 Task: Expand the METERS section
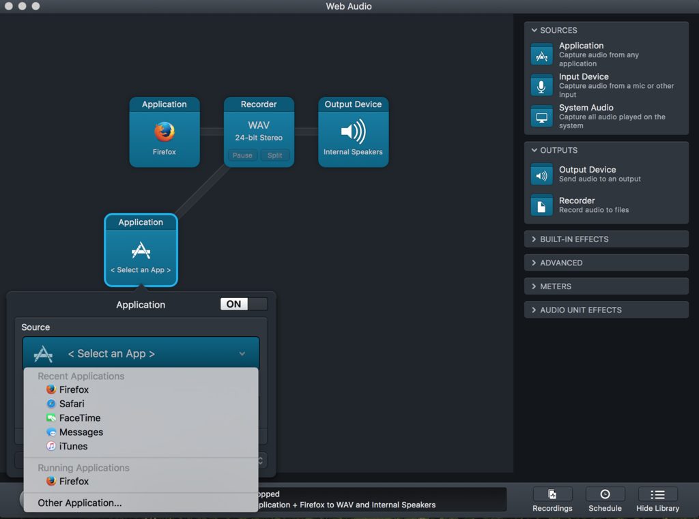(606, 286)
